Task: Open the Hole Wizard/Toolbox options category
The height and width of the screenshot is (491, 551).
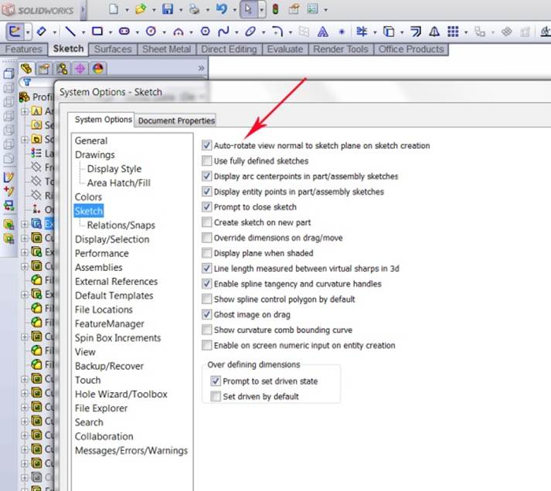Action: point(121,394)
